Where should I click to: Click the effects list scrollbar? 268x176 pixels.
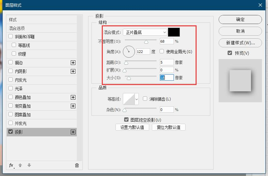click(x=79, y=88)
